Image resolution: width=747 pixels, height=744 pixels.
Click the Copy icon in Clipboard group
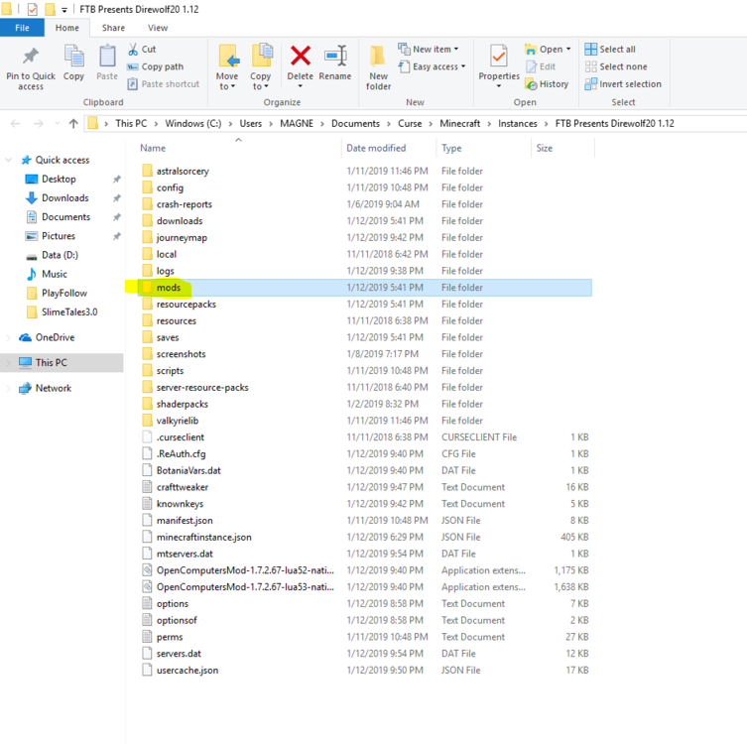coord(73,60)
